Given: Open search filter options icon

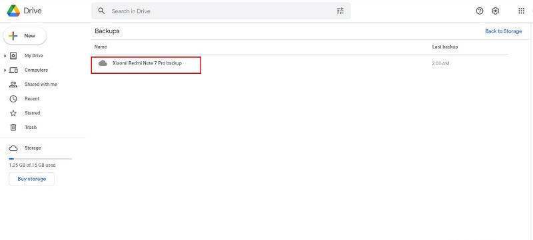Looking at the screenshot, I should coord(340,11).
